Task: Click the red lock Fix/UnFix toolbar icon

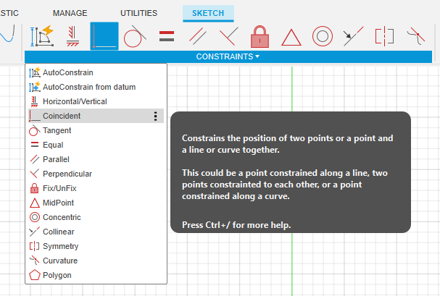Action: pyautogui.click(x=260, y=35)
